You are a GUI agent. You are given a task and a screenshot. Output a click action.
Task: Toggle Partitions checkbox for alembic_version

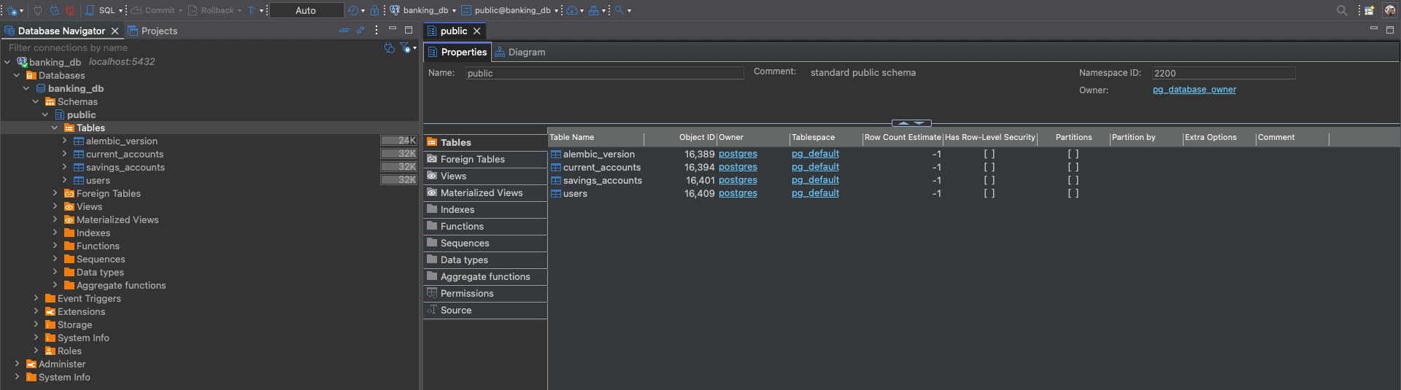pos(1073,154)
